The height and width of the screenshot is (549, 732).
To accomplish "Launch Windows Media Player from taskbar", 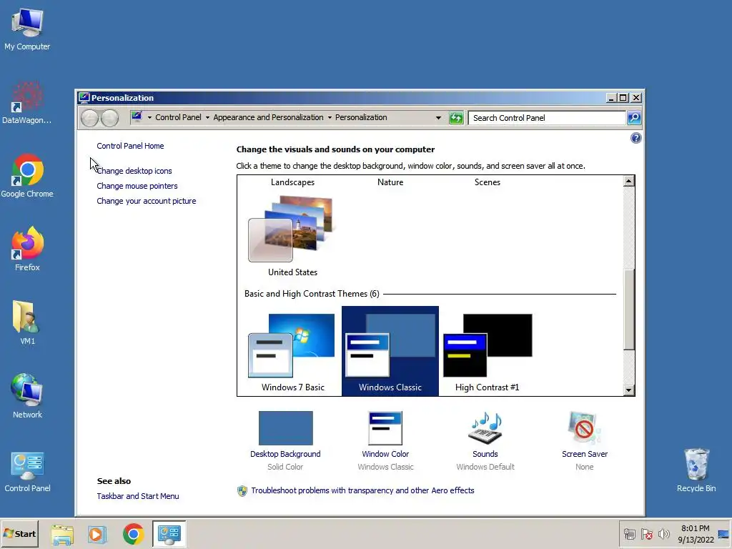I will coord(97,534).
